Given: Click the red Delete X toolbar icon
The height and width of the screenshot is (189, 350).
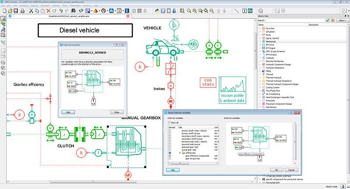Looking at the screenshot, I should click(x=49, y=10).
